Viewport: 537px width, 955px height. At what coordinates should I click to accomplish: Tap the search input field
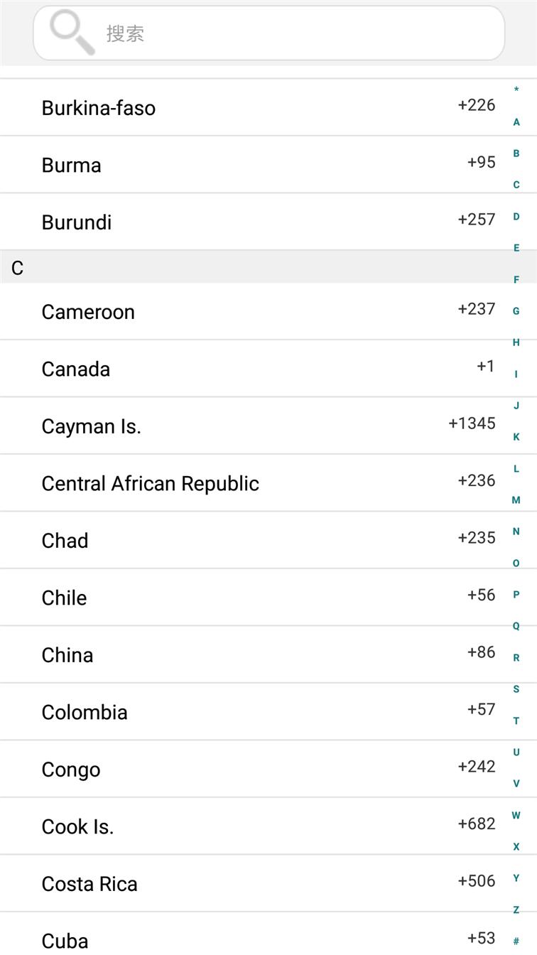pos(284,33)
